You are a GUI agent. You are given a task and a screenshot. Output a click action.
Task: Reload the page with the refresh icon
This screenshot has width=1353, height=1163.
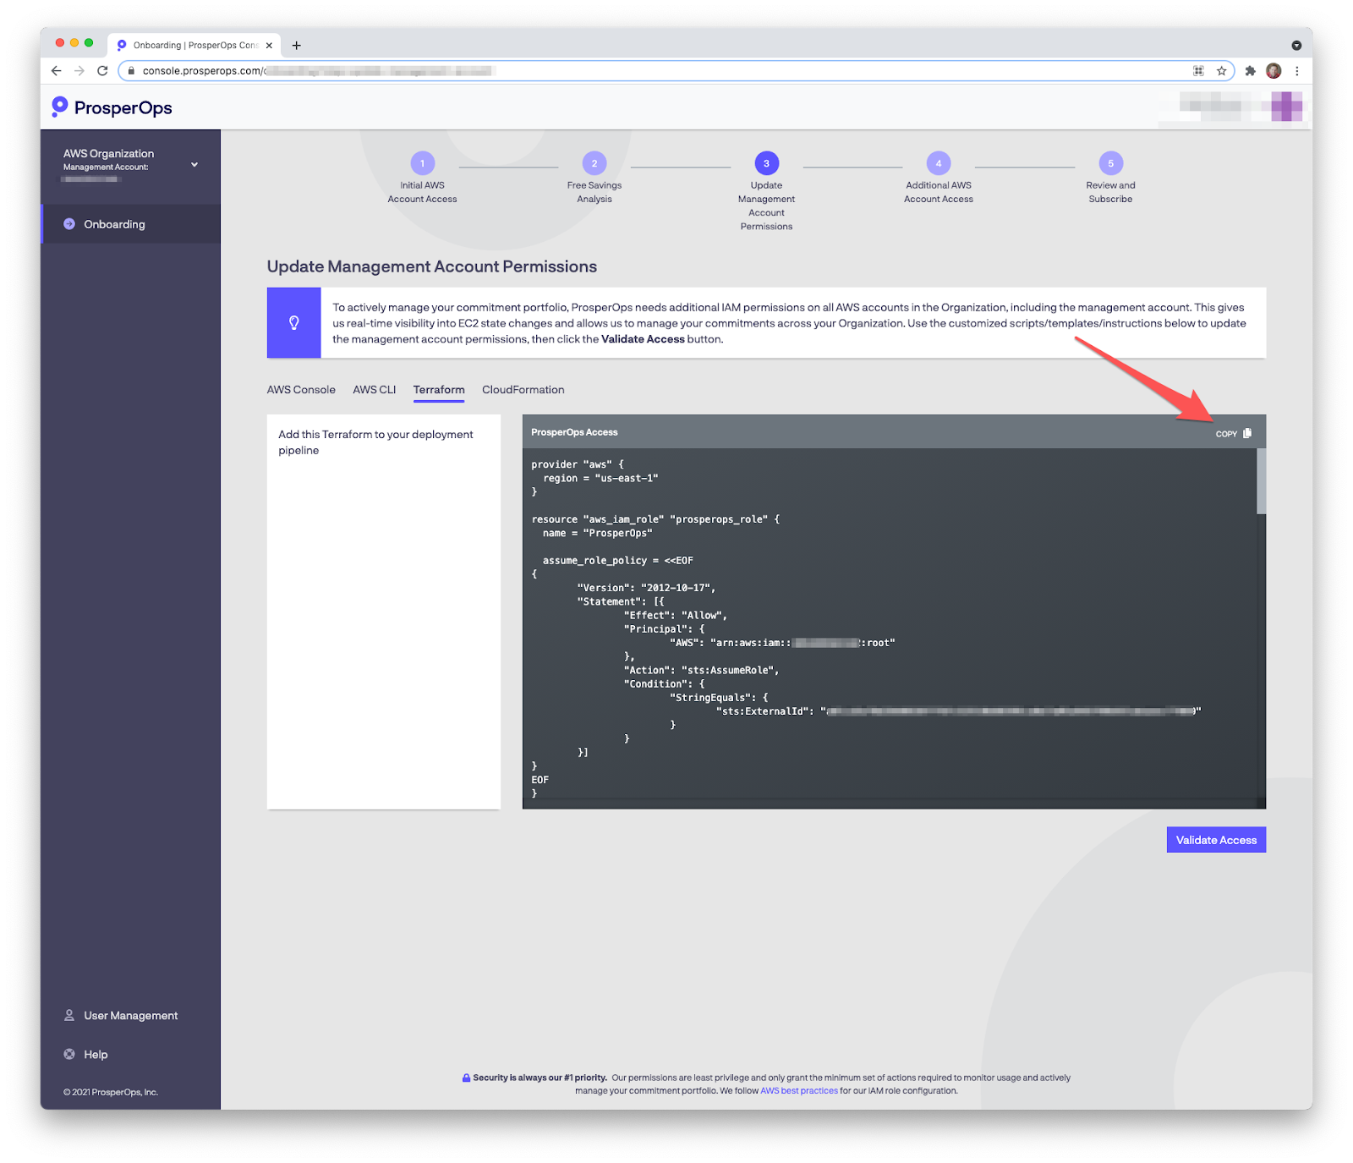tap(102, 71)
